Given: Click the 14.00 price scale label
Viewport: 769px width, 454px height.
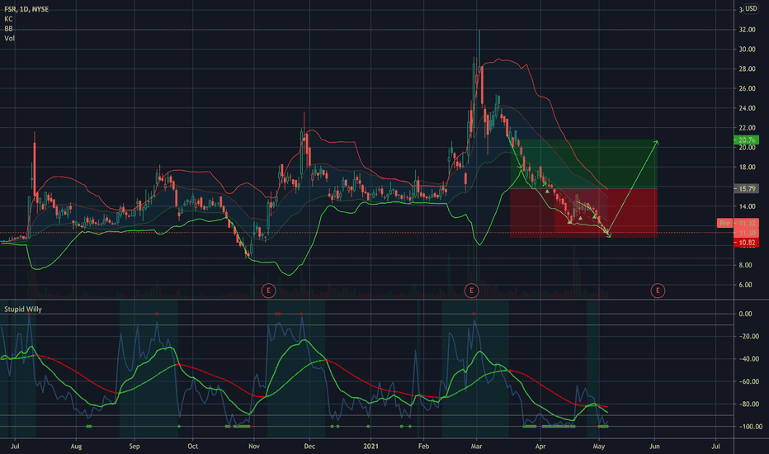Looking at the screenshot, I should point(747,206).
